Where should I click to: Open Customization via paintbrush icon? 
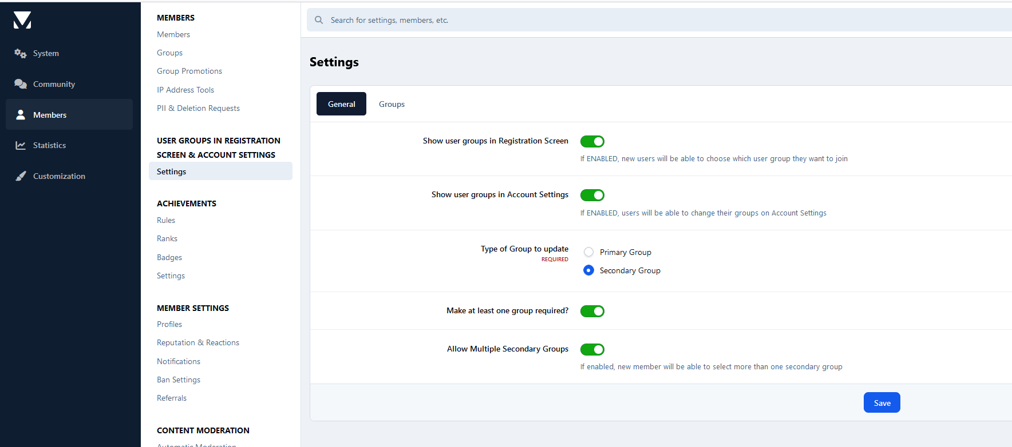click(21, 176)
